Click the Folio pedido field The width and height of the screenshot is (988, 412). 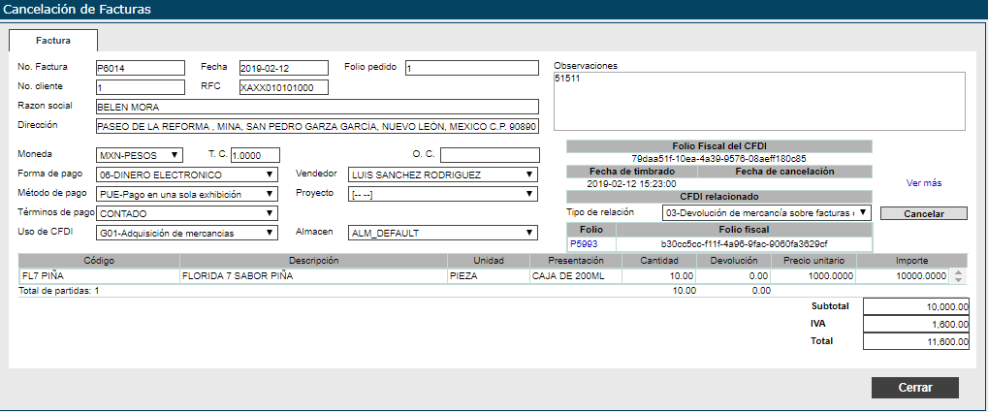(x=471, y=68)
